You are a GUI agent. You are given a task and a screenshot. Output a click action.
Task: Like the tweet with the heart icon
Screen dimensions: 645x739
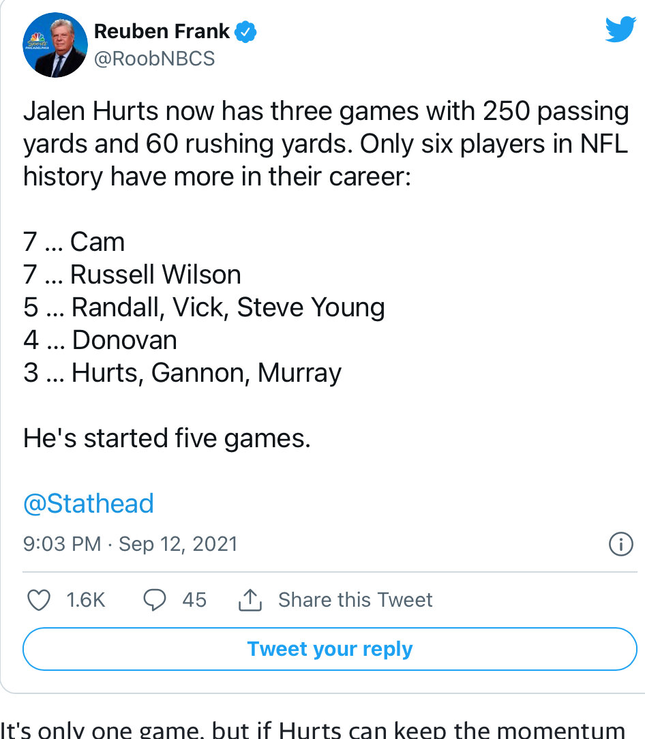pos(38,600)
